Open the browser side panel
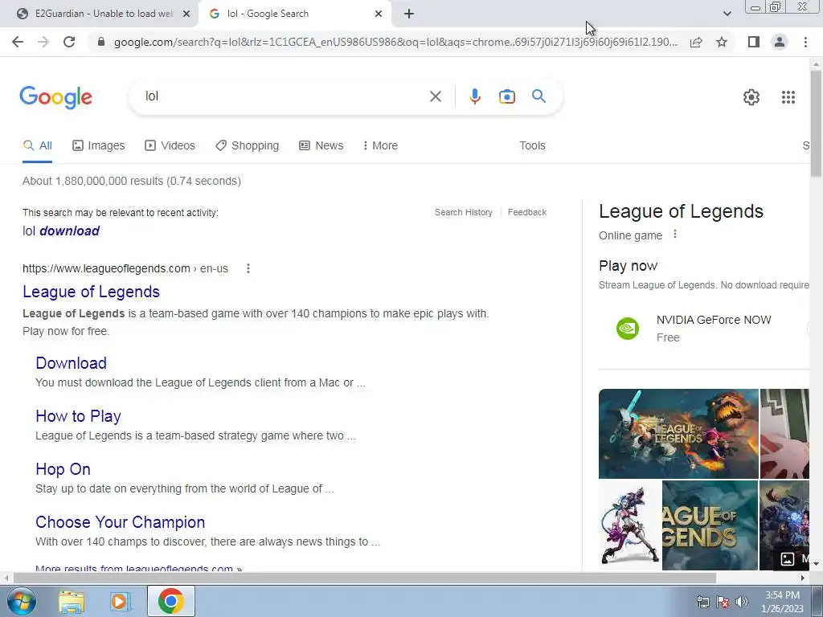823x617 pixels. (x=754, y=42)
